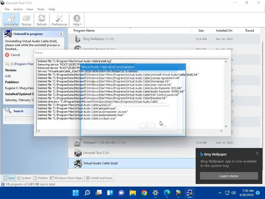Select the Uninstall Tool 3.5.9 row
Screen dimensions: 265x199
point(132,153)
